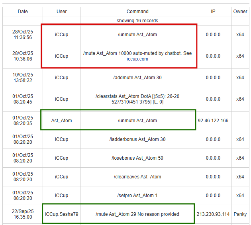Select the Command column header
The width and height of the screenshot is (251, 225).
[x=137, y=12]
